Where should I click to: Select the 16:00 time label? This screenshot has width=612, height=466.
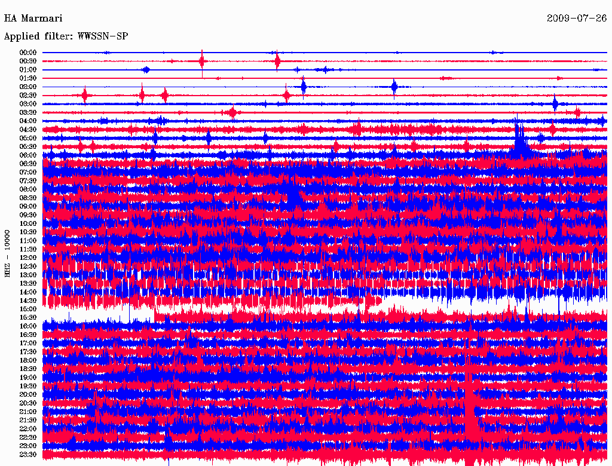tap(28, 326)
